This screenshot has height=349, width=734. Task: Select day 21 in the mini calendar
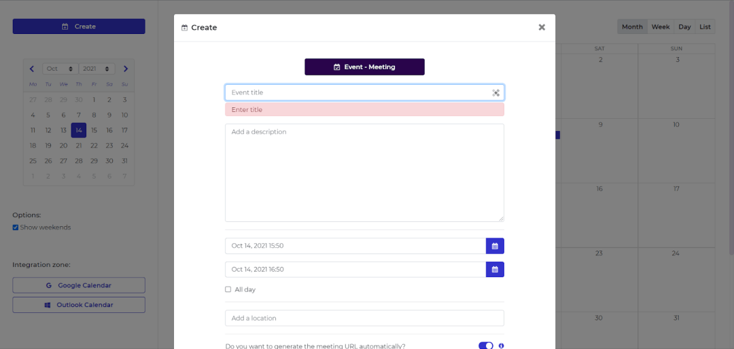coord(79,145)
